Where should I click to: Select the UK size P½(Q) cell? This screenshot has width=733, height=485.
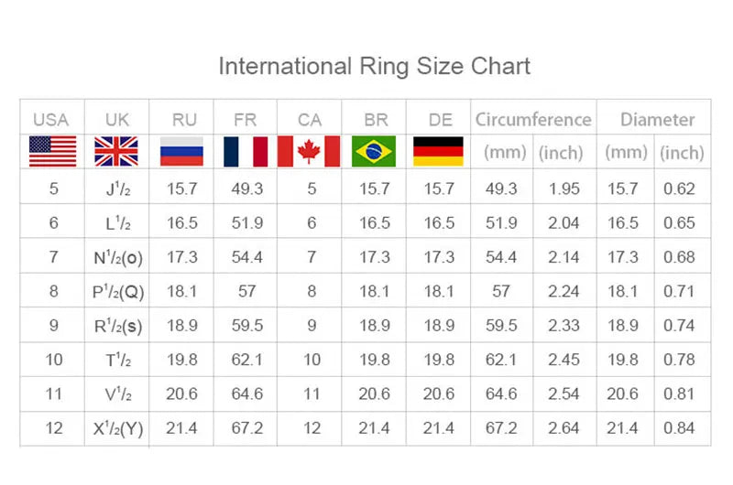tap(117, 291)
